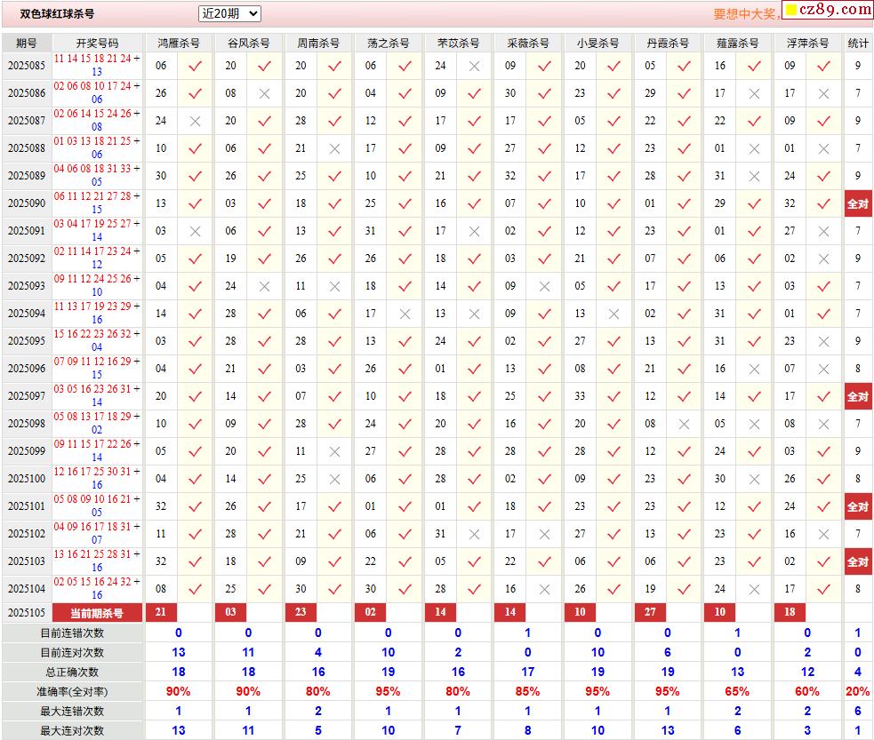
Task: Click the 周南杀号 column header
Action: [x=318, y=43]
